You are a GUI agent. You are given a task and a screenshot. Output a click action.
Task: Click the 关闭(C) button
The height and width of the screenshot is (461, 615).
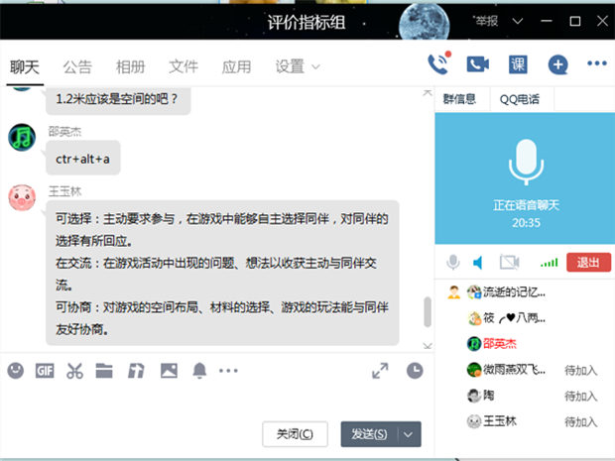[x=295, y=434]
